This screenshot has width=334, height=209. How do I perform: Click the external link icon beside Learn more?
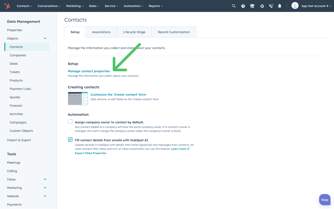188,149
